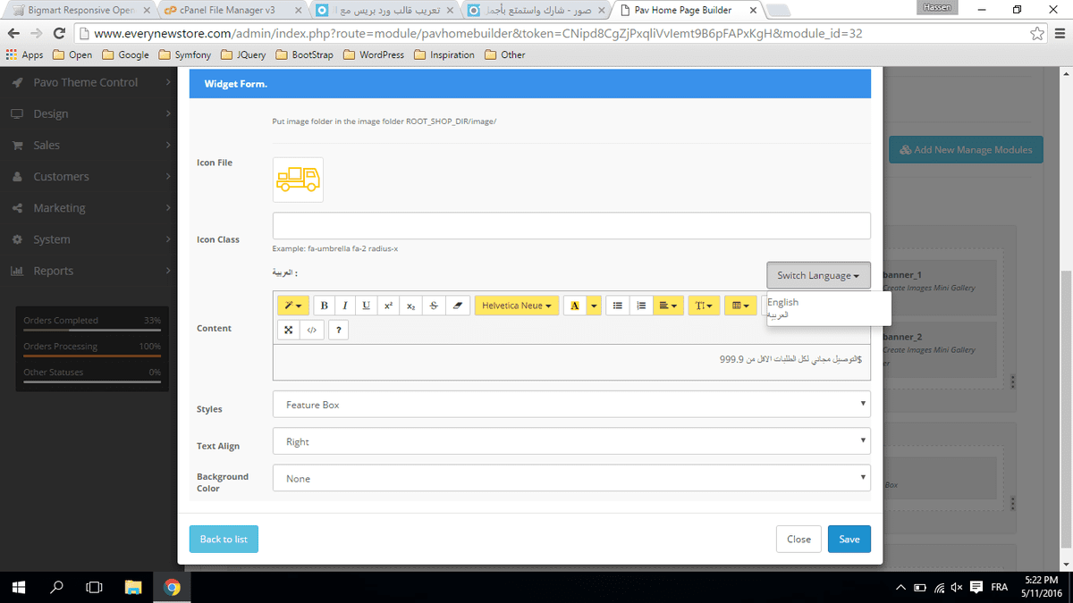Insert an unordered bullet list
This screenshot has height=603, width=1073.
point(617,306)
